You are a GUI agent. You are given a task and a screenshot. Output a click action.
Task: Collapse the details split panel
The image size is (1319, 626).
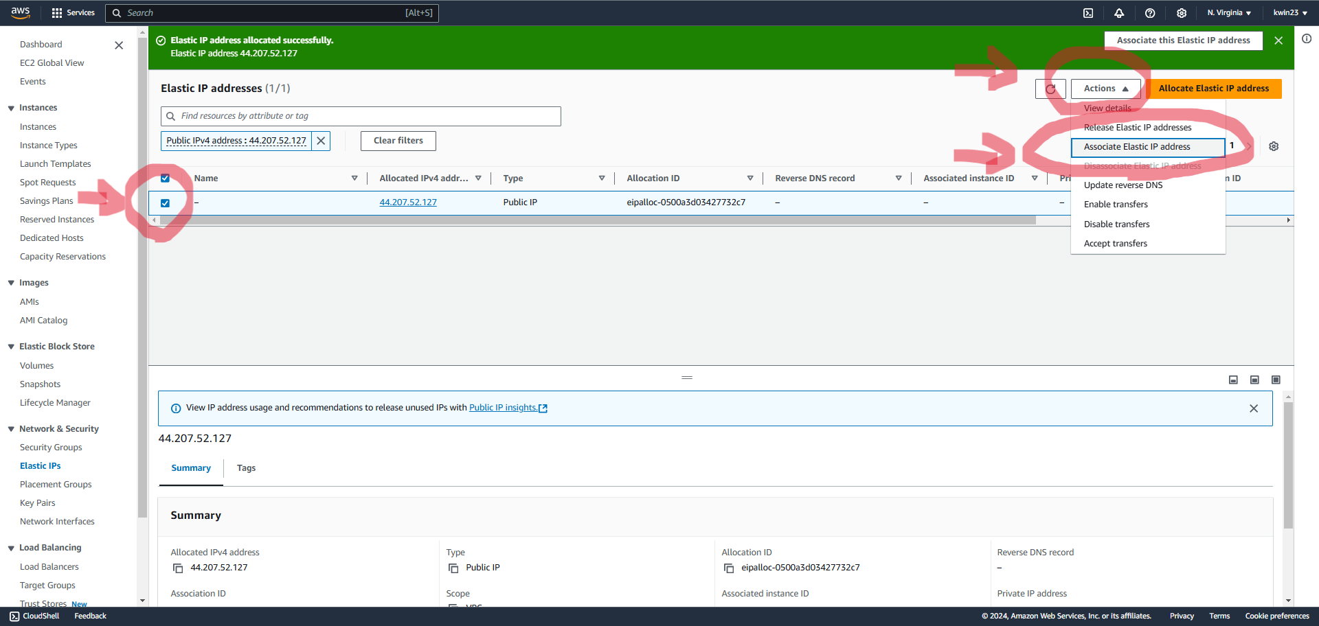pos(1233,380)
